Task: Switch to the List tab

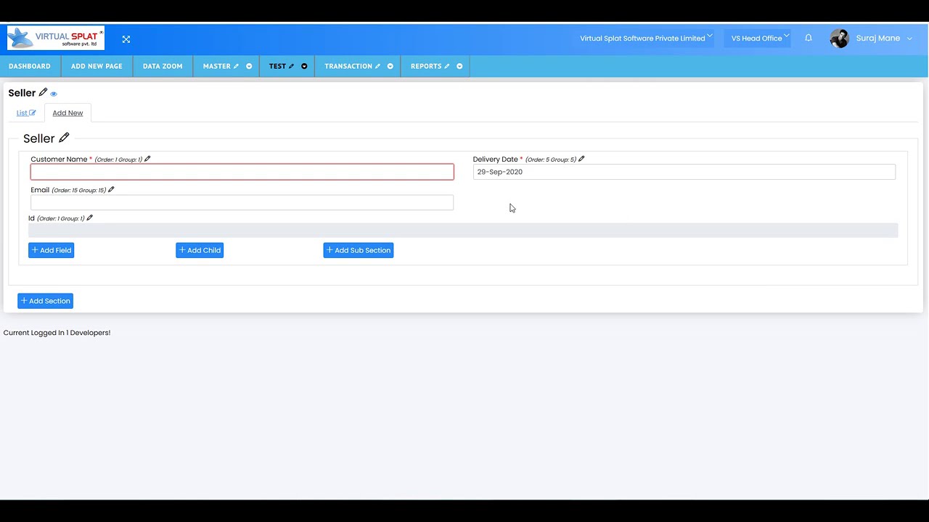Action: [x=22, y=113]
